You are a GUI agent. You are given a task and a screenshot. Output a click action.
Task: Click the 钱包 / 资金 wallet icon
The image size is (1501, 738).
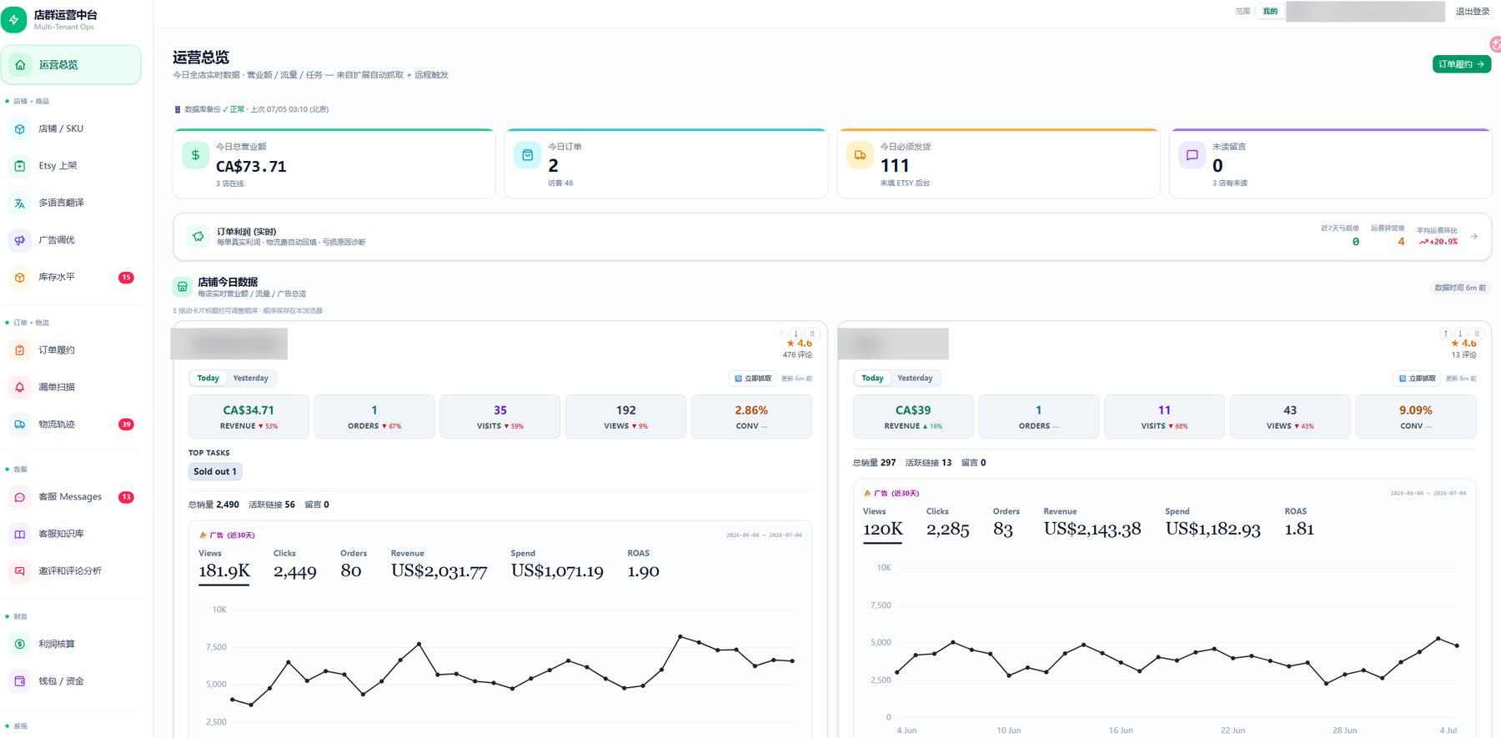[20, 681]
